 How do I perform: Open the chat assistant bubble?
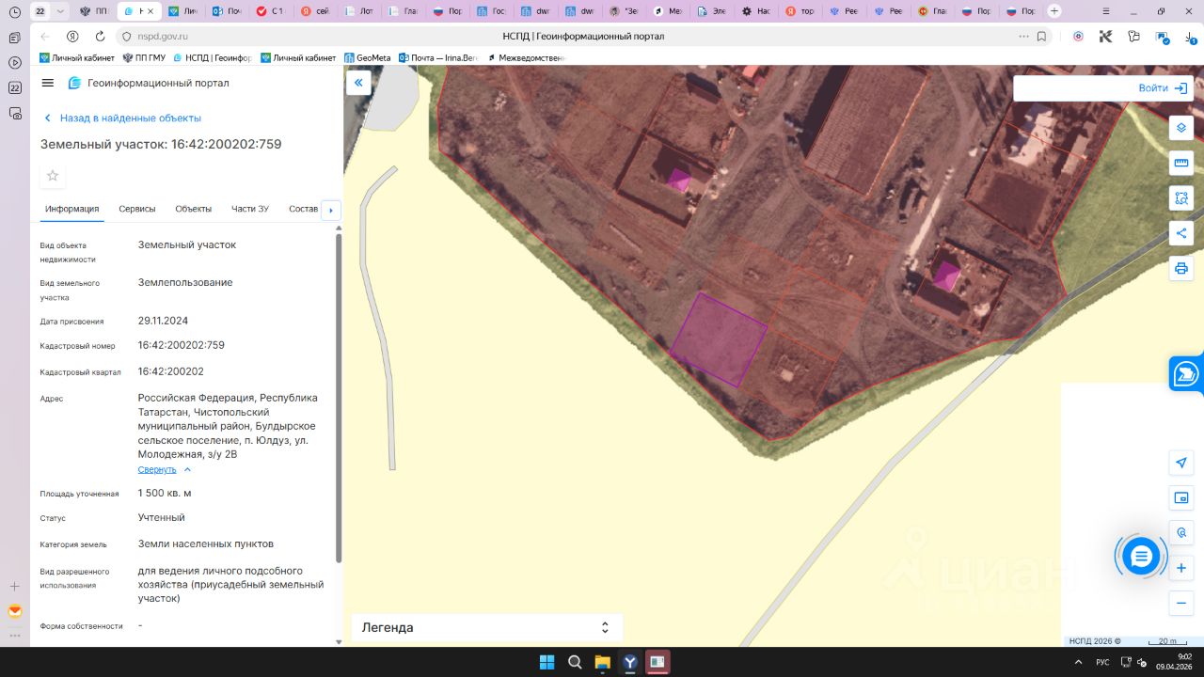[x=1141, y=557]
